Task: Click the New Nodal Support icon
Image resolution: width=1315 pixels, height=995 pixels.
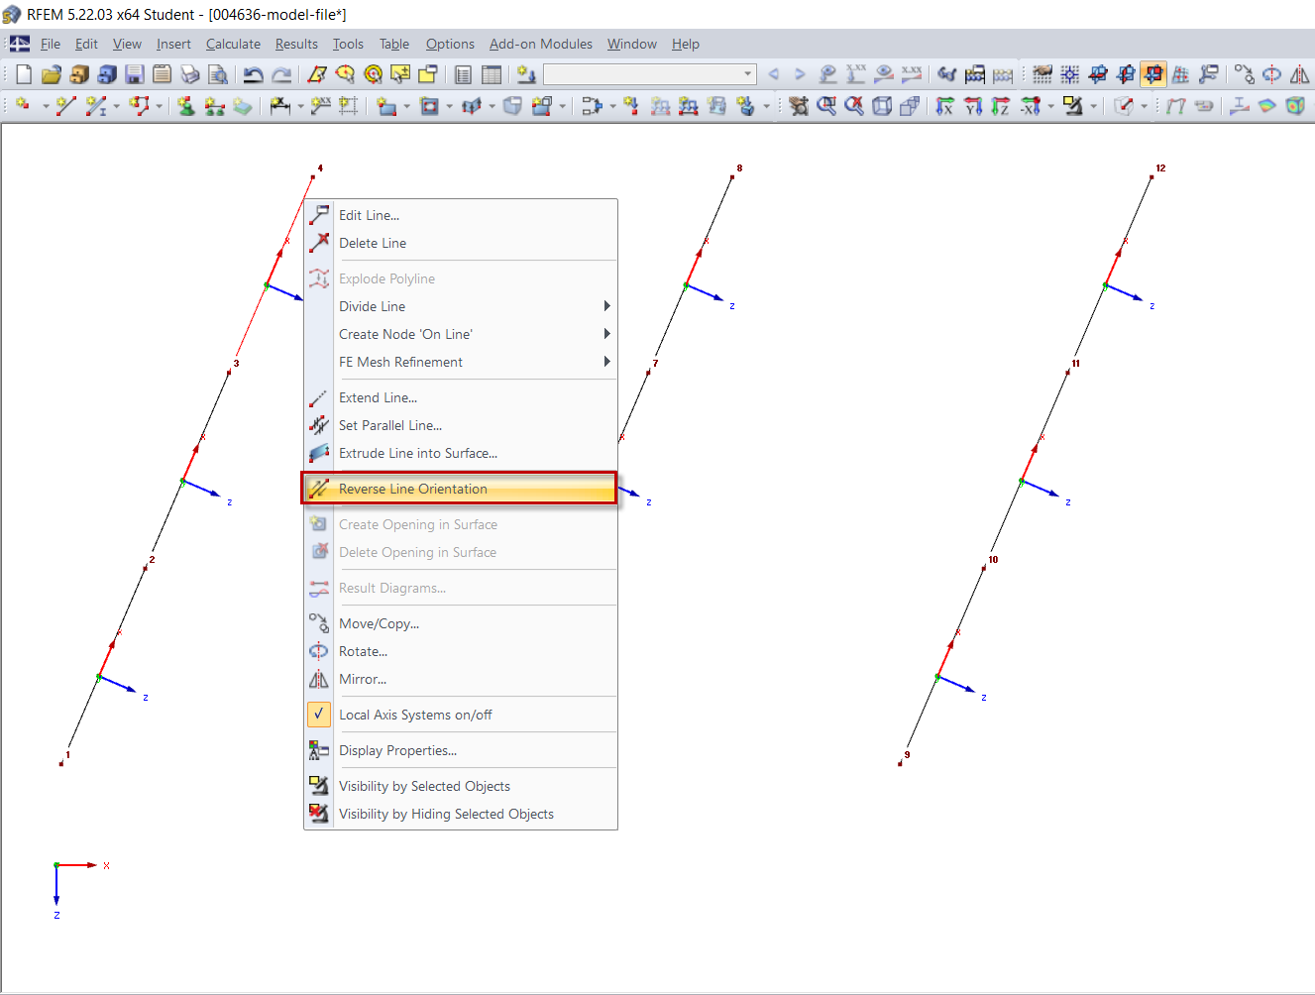Action: coord(186,106)
